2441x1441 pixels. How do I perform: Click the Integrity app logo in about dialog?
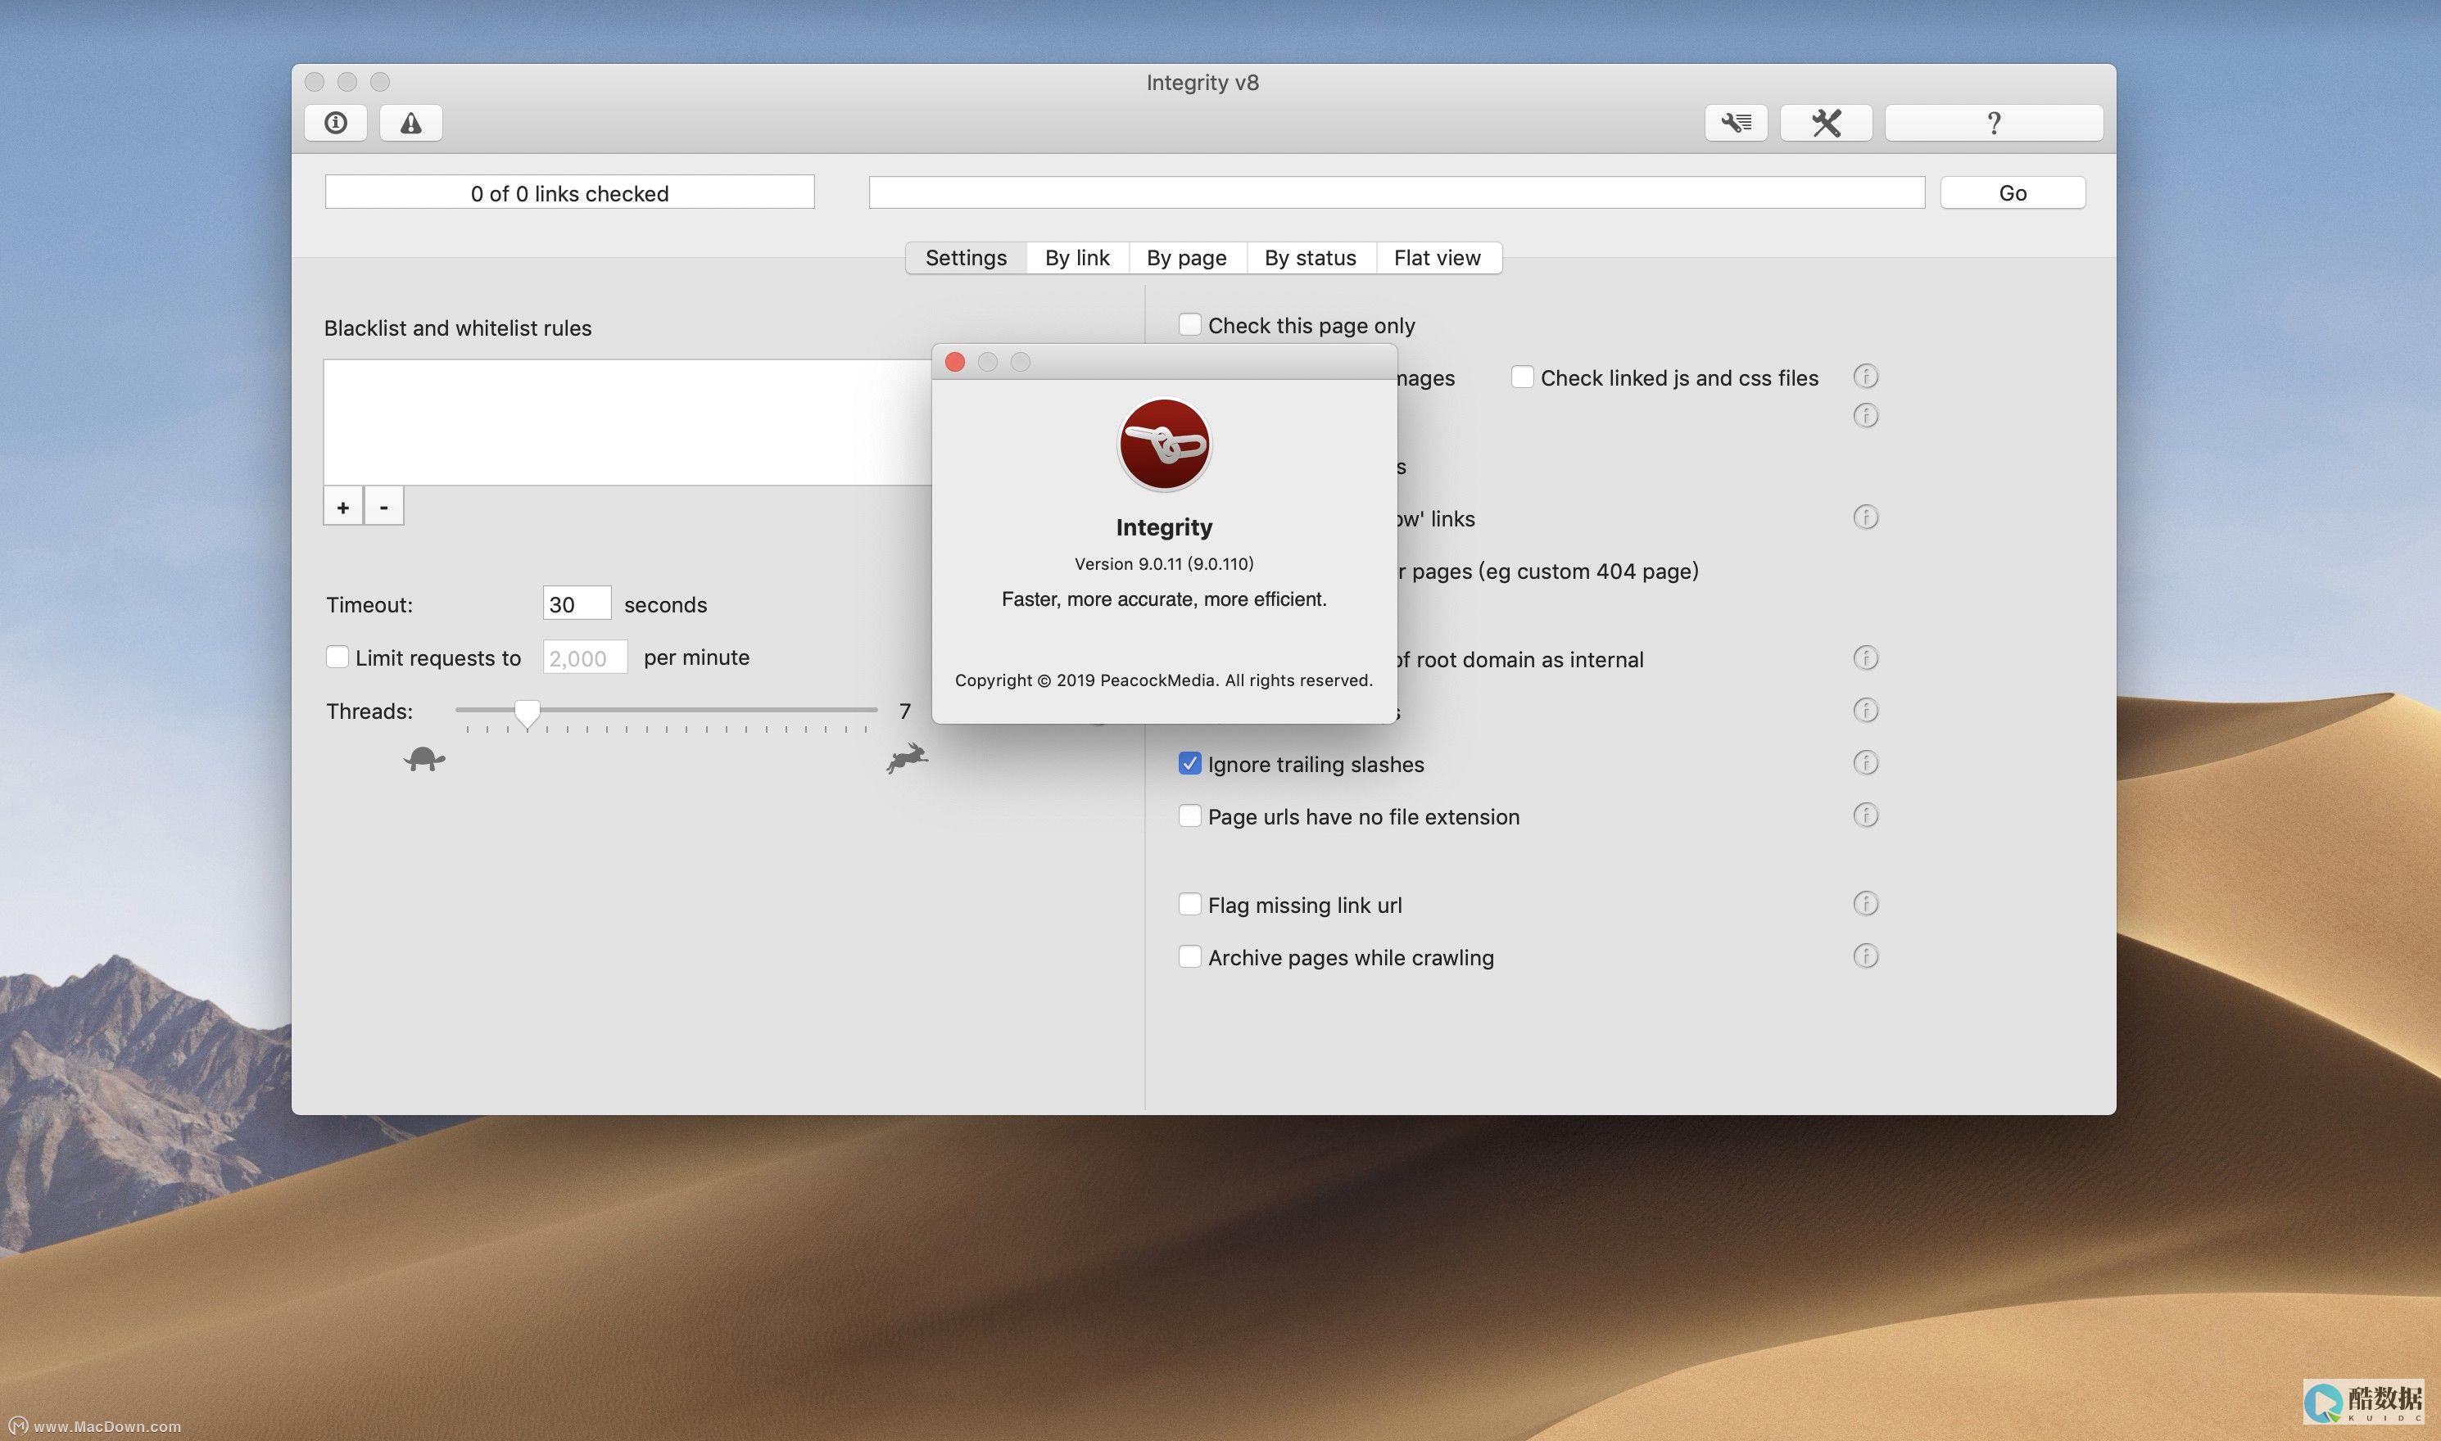click(x=1164, y=445)
